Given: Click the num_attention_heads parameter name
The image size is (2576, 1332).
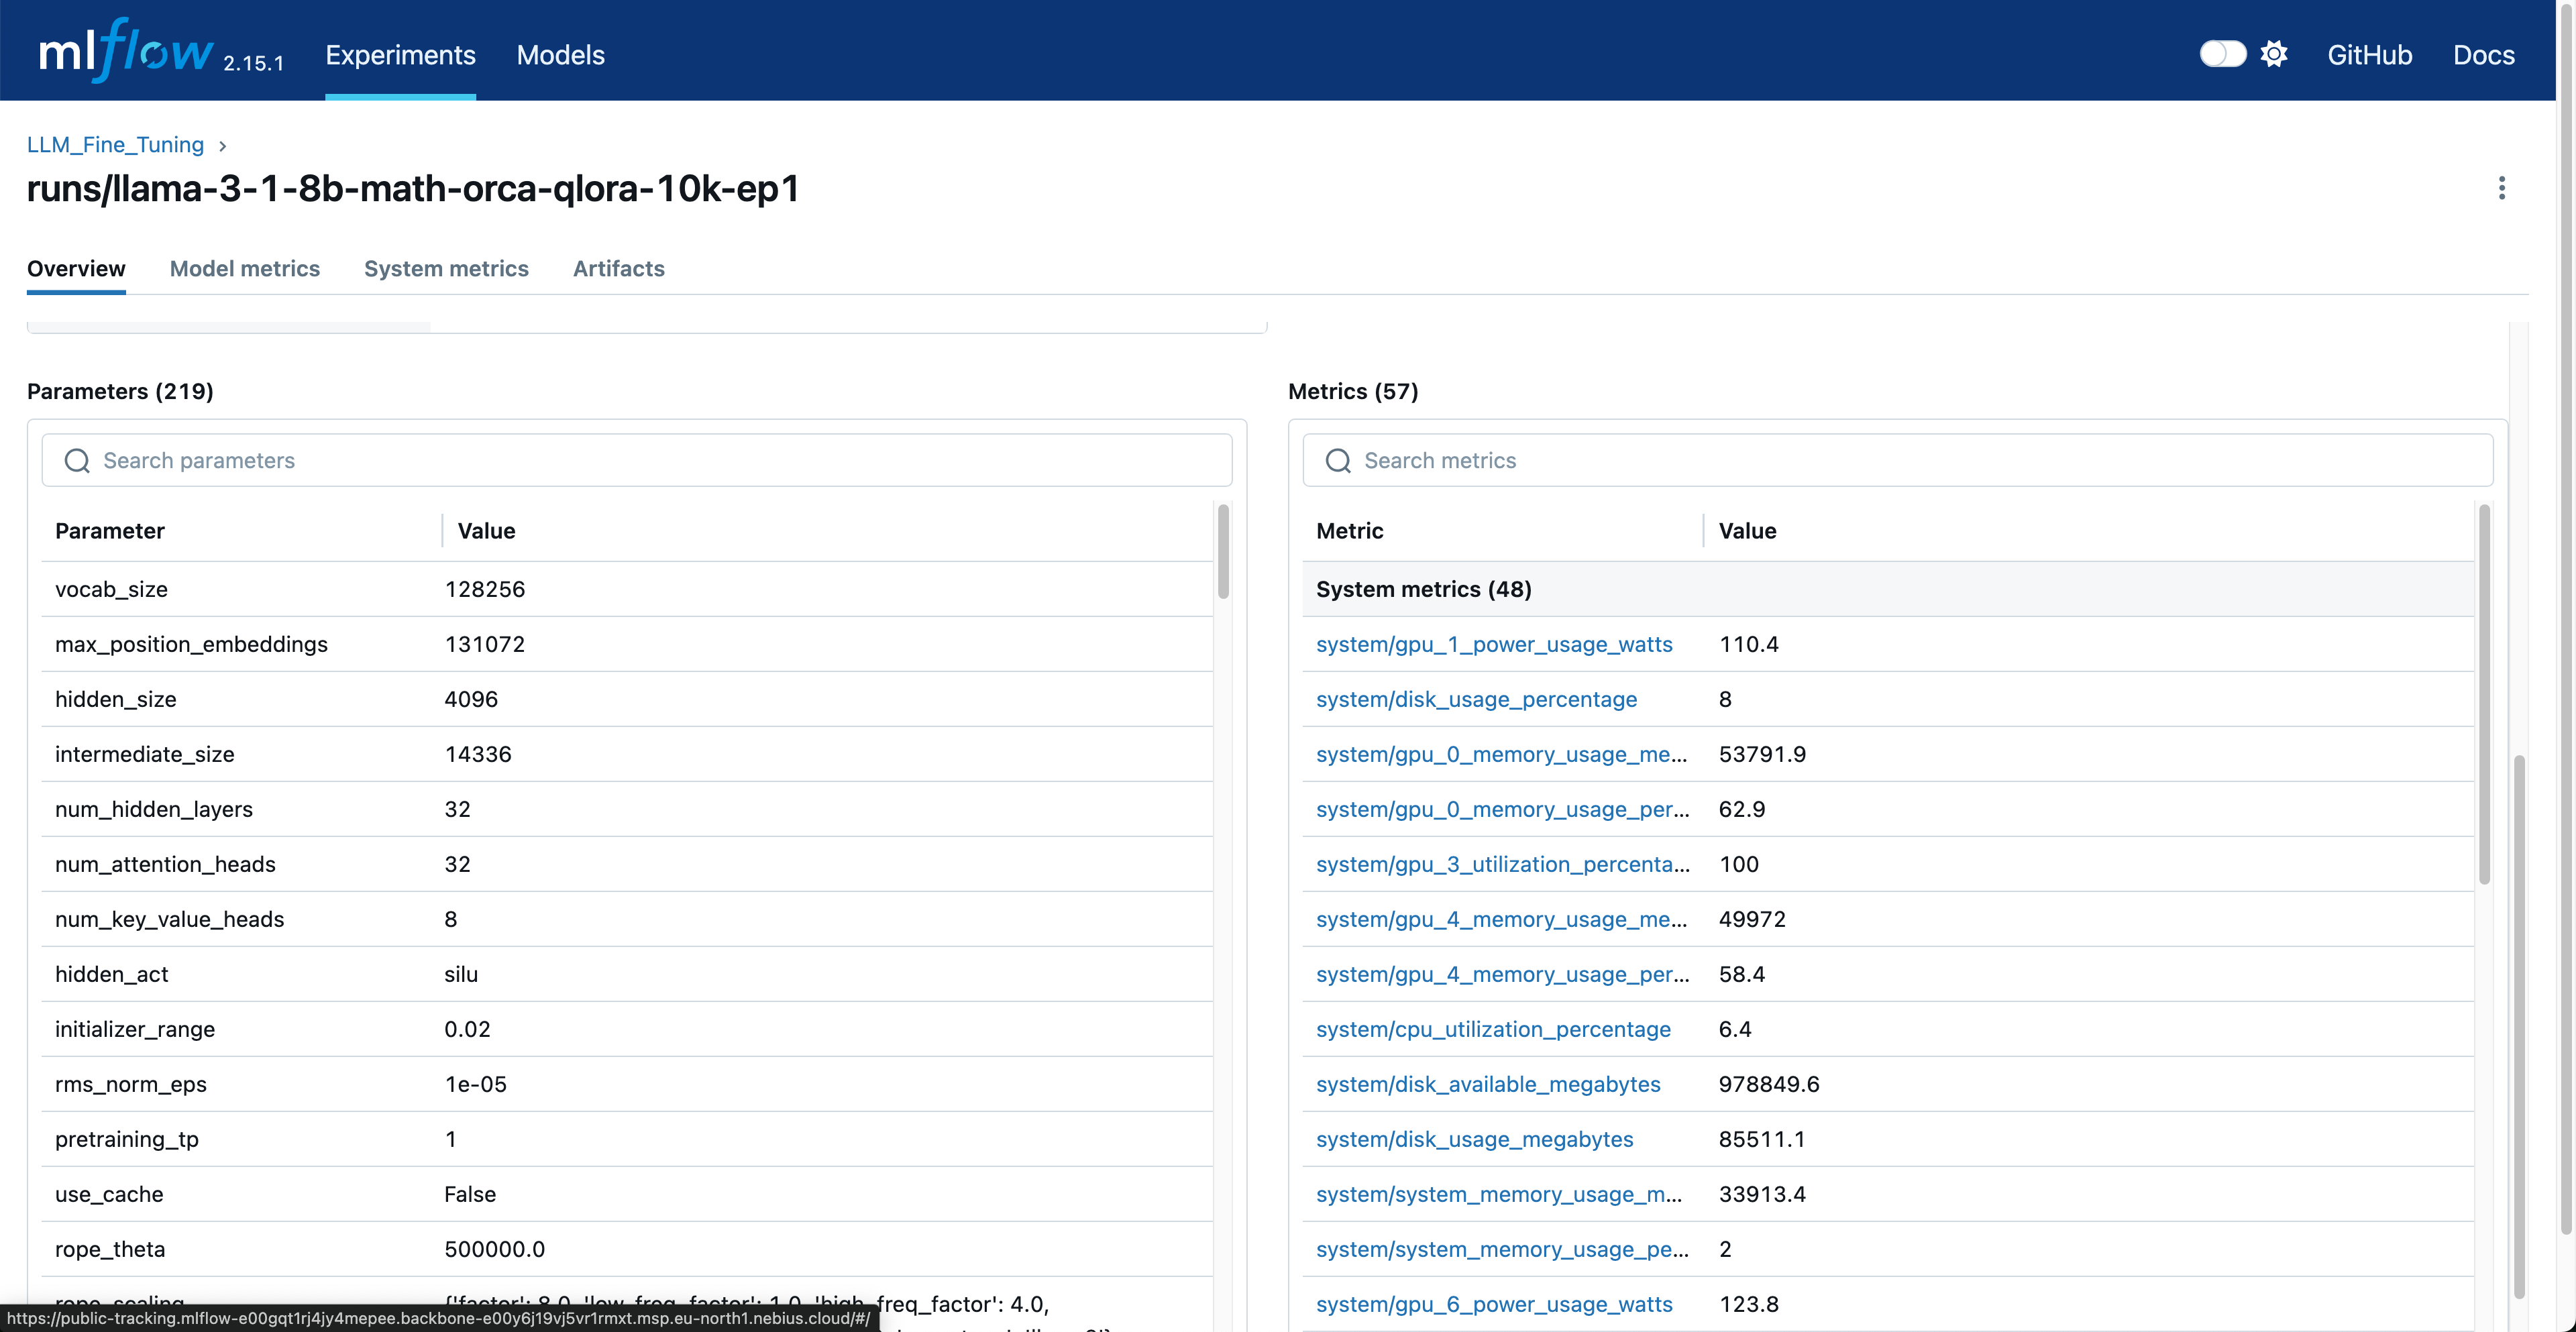Looking at the screenshot, I should (165, 864).
